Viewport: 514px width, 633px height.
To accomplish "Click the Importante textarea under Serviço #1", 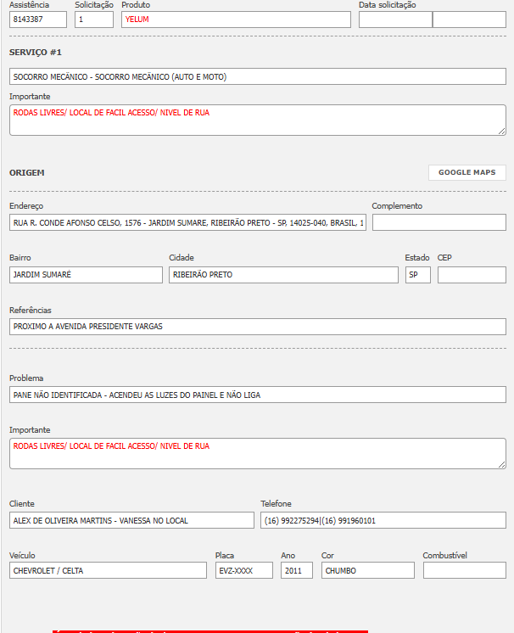I will tap(257, 120).
